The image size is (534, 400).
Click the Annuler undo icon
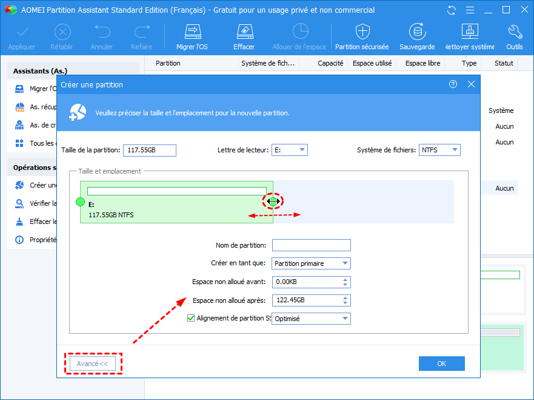click(x=102, y=32)
